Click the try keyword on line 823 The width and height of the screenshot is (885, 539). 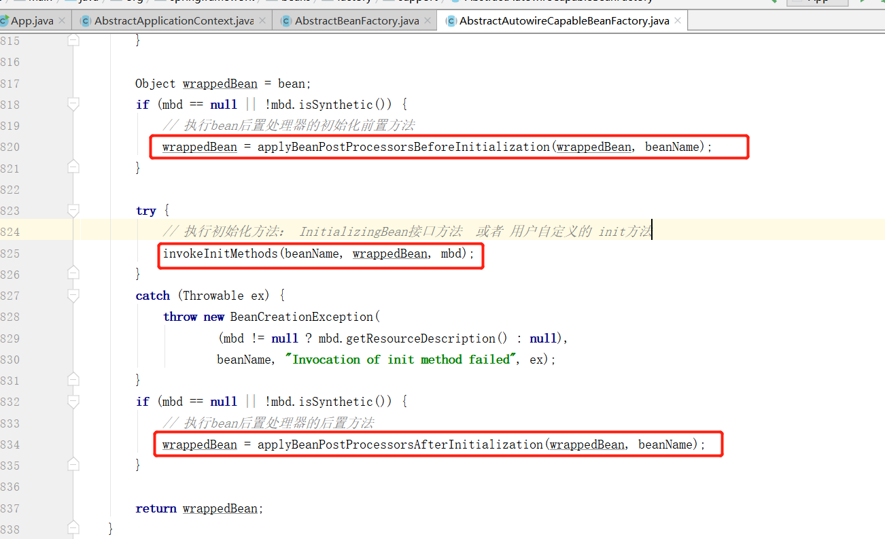click(x=145, y=211)
